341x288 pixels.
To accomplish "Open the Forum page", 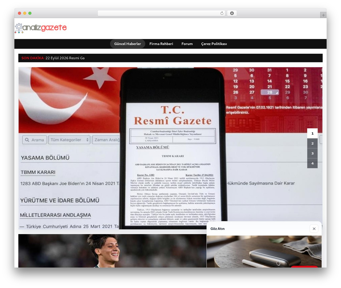I will coord(187,44).
